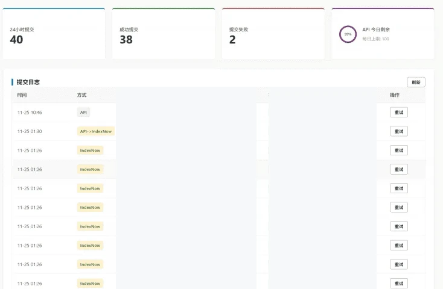Click the value 40 in the first card
The image size is (443, 289).
click(x=16, y=40)
